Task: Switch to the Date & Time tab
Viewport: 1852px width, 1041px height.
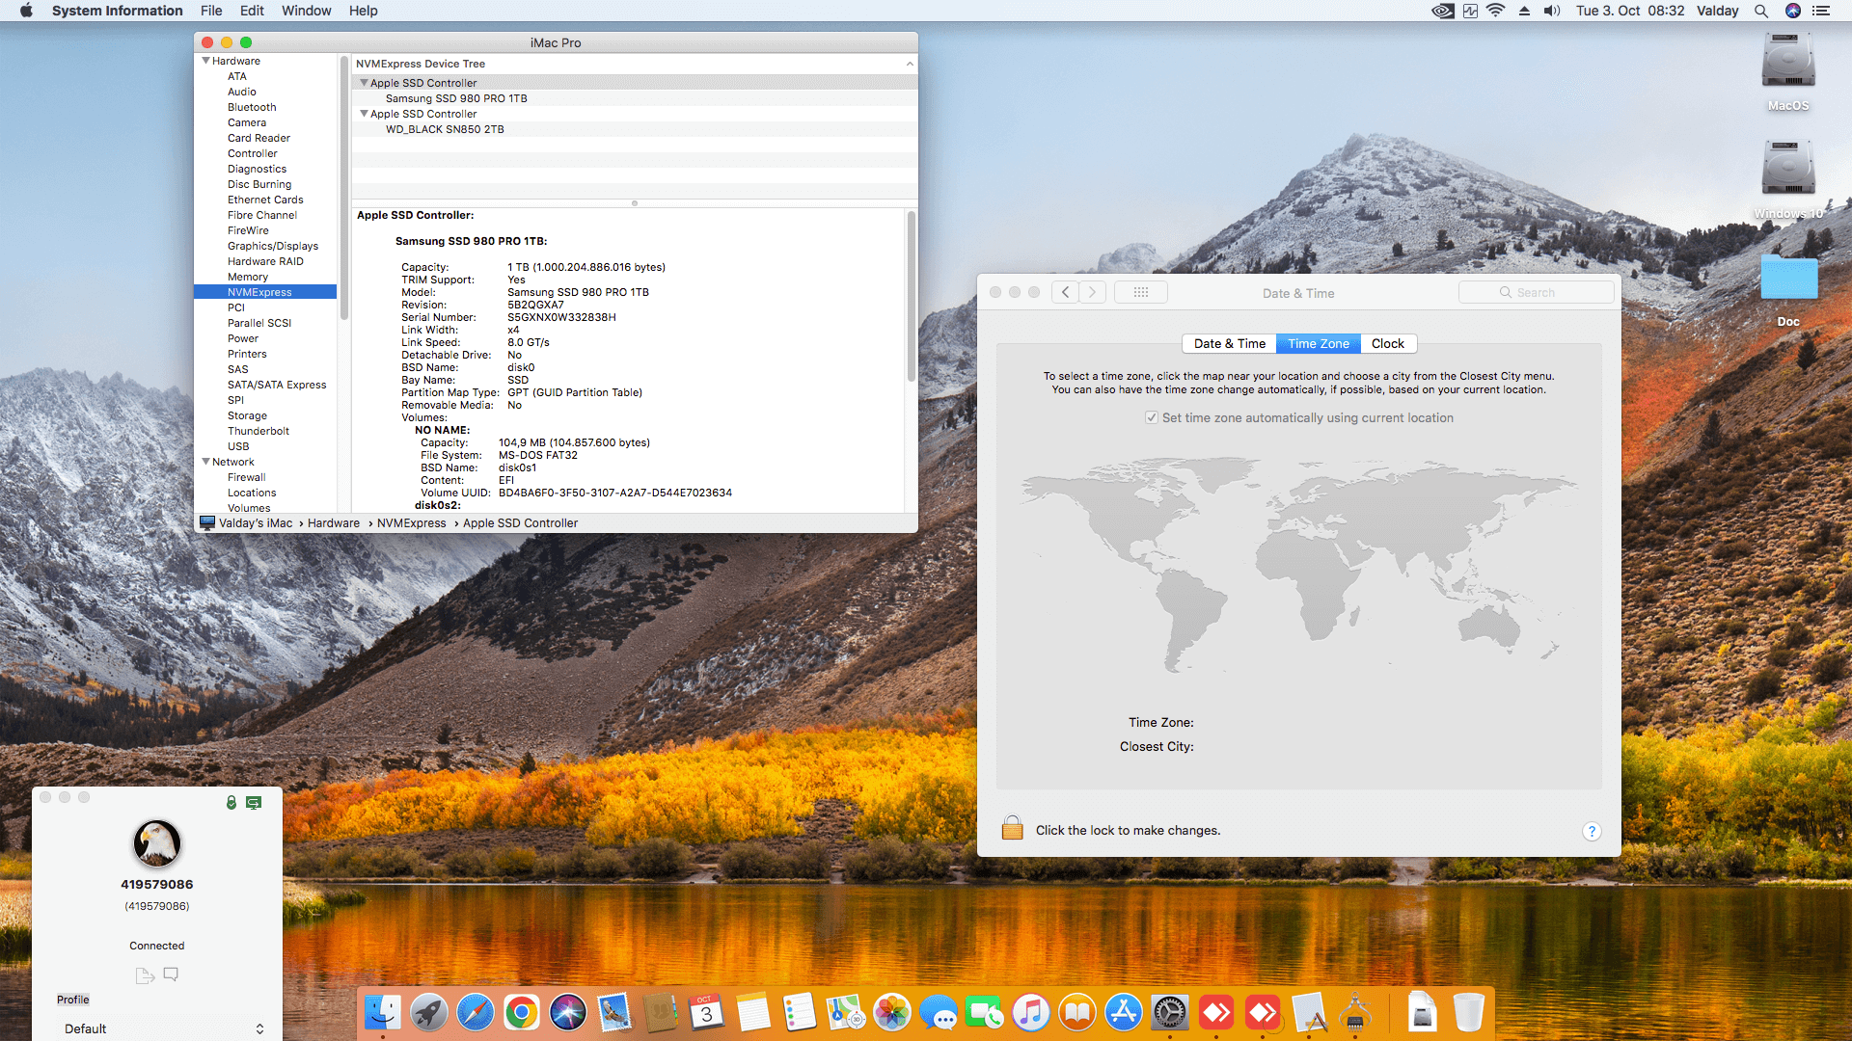Action: tap(1229, 343)
